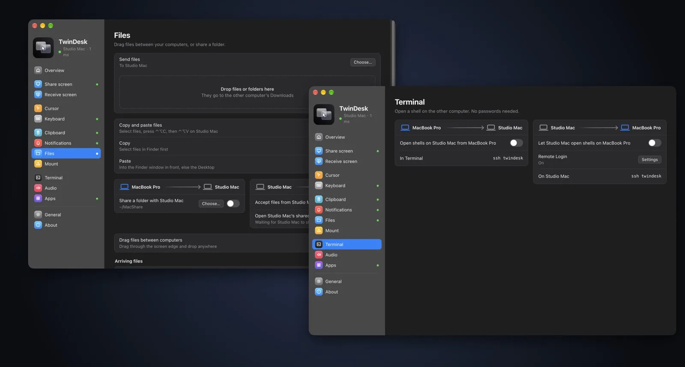Select Apps in Files window sidebar
This screenshot has width=685, height=367.
coord(66,199)
